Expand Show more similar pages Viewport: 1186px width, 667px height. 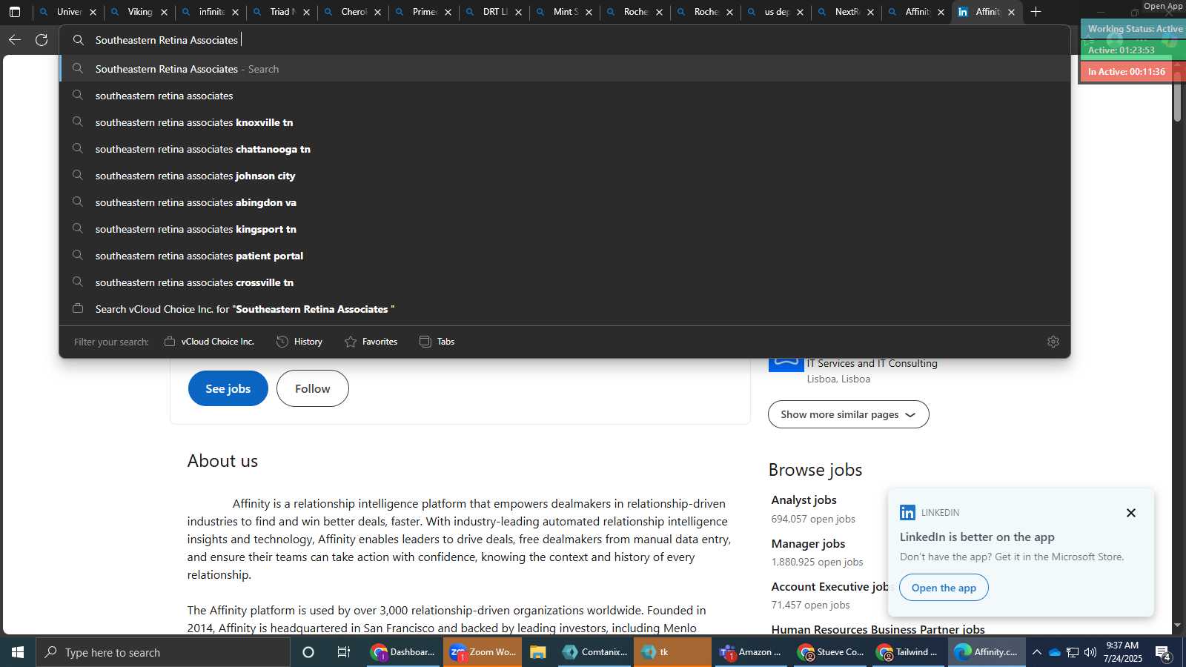pos(848,414)
